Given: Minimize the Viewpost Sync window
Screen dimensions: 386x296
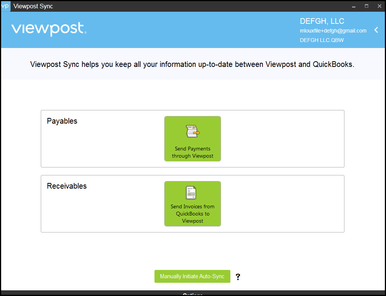Looking at the screenshot, I should coord(354,6).
